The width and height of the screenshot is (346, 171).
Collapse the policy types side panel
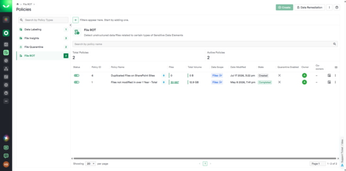coord(71,25)
